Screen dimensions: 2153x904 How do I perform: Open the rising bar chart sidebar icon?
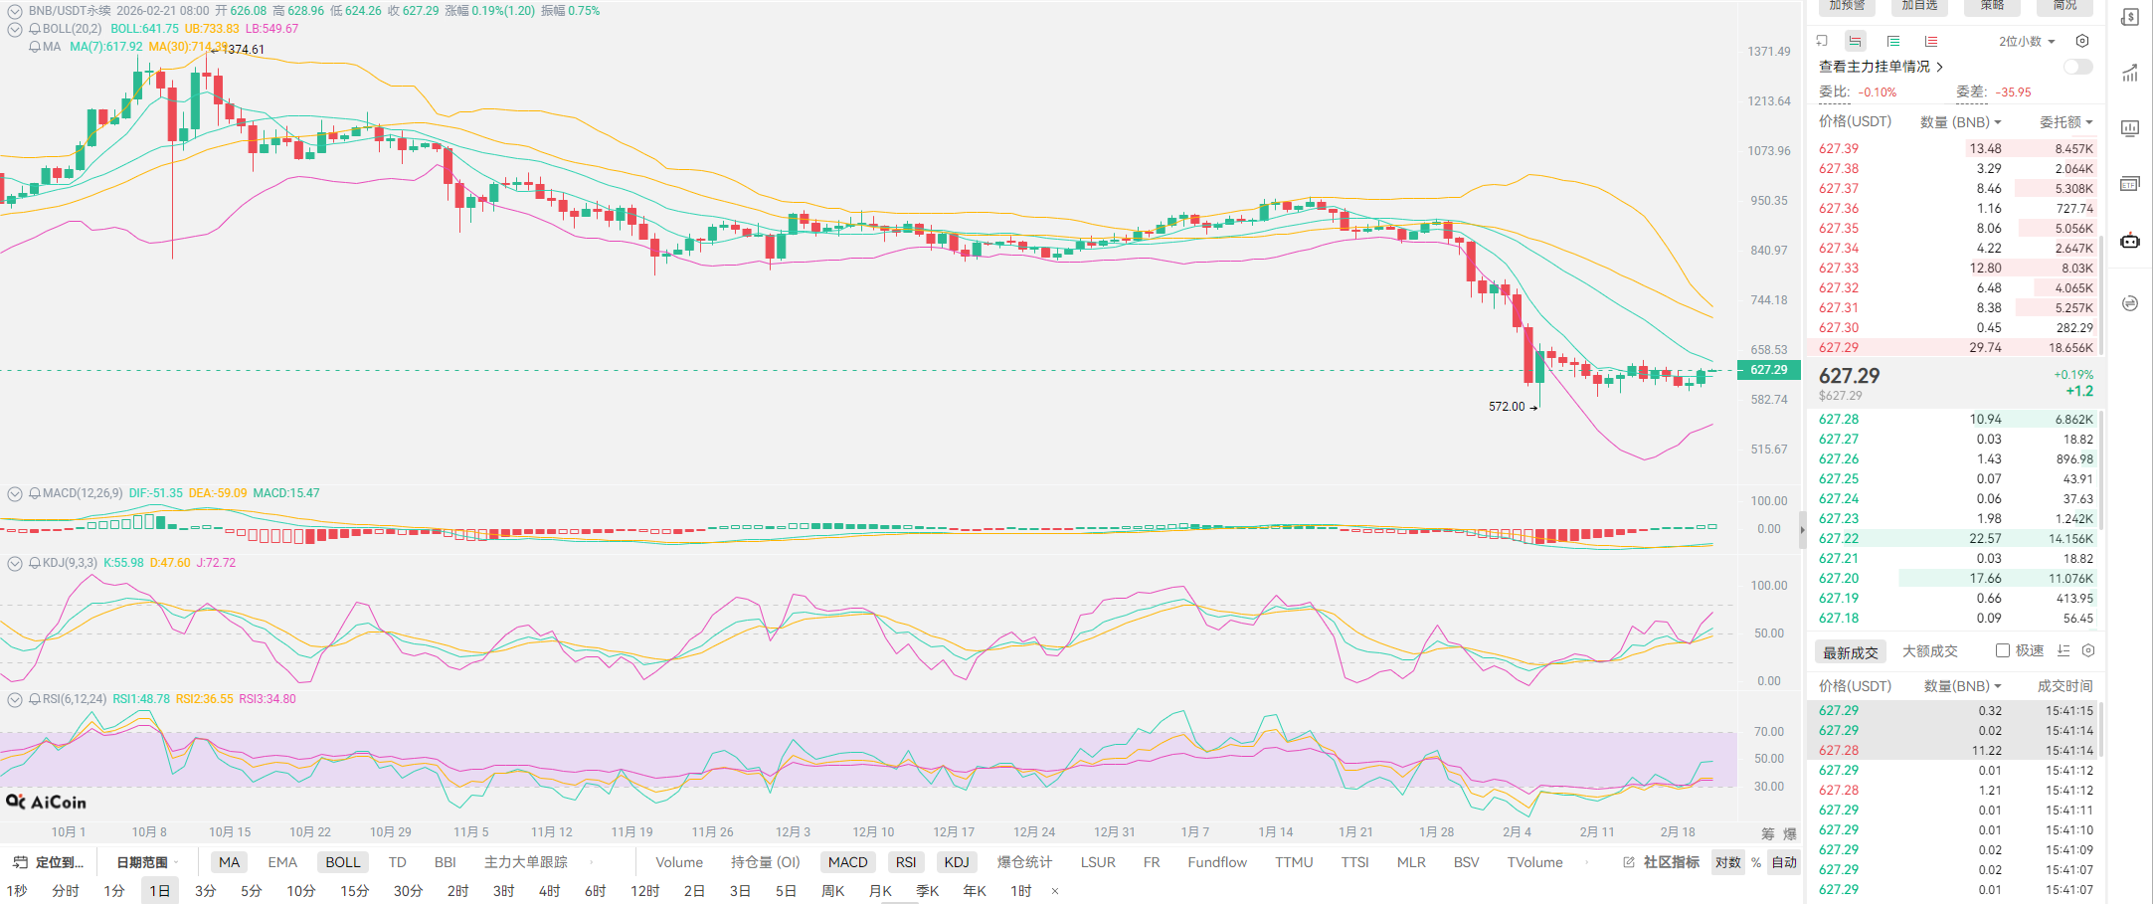(2129, 73)
